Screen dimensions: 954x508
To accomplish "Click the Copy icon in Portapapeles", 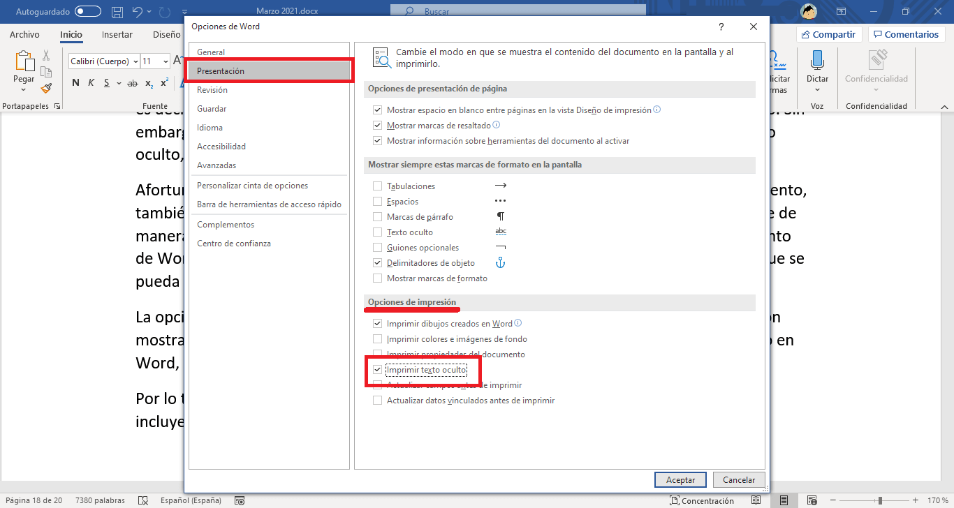I will [46, 71].
